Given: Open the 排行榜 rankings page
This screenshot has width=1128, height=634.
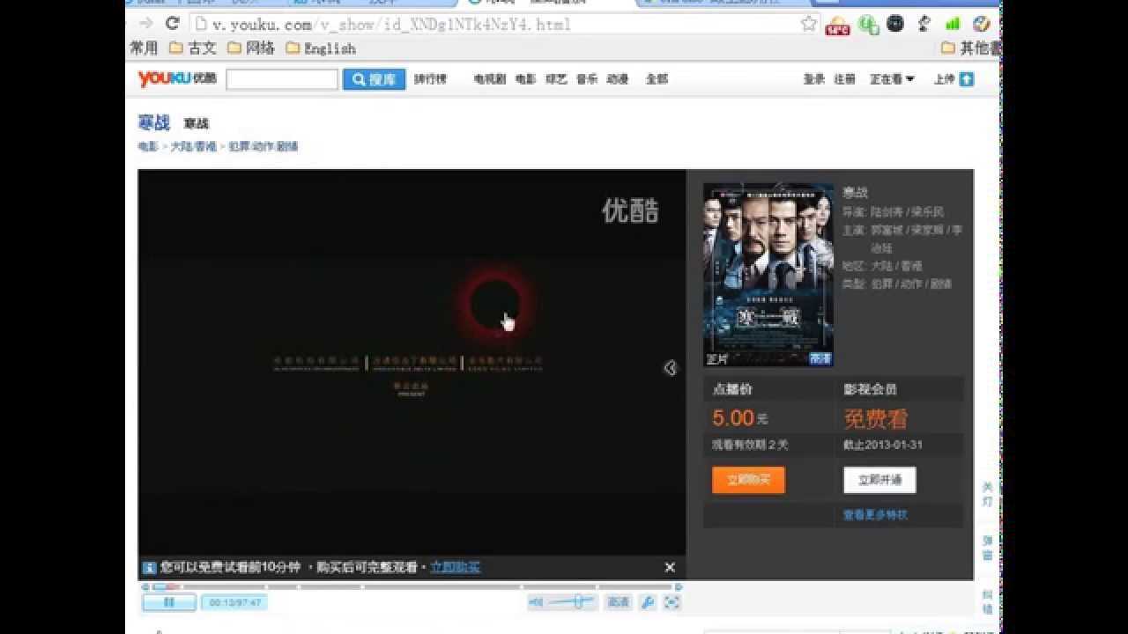Looking at the screenshot, I should (x=430, y=79).
